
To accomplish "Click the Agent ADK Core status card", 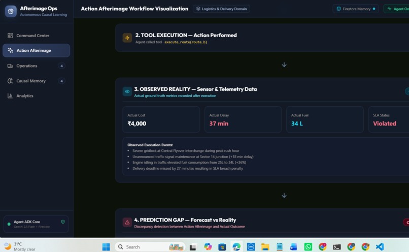I will (x=36, y=224).
